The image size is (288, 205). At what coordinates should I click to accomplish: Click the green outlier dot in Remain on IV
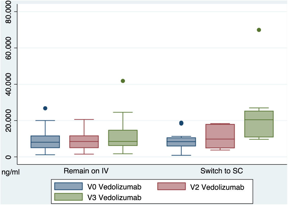pyautogui.click(x=123, y=81)
